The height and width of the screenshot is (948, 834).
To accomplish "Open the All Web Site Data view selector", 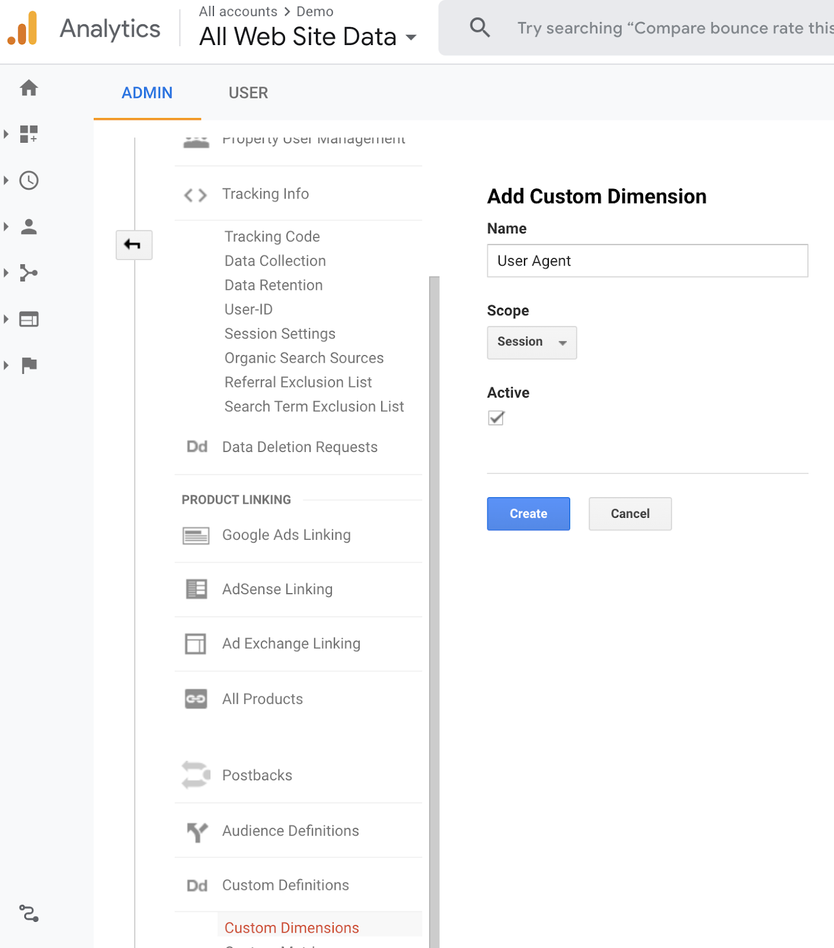I will pyautogui.click(x=308, y=37).
